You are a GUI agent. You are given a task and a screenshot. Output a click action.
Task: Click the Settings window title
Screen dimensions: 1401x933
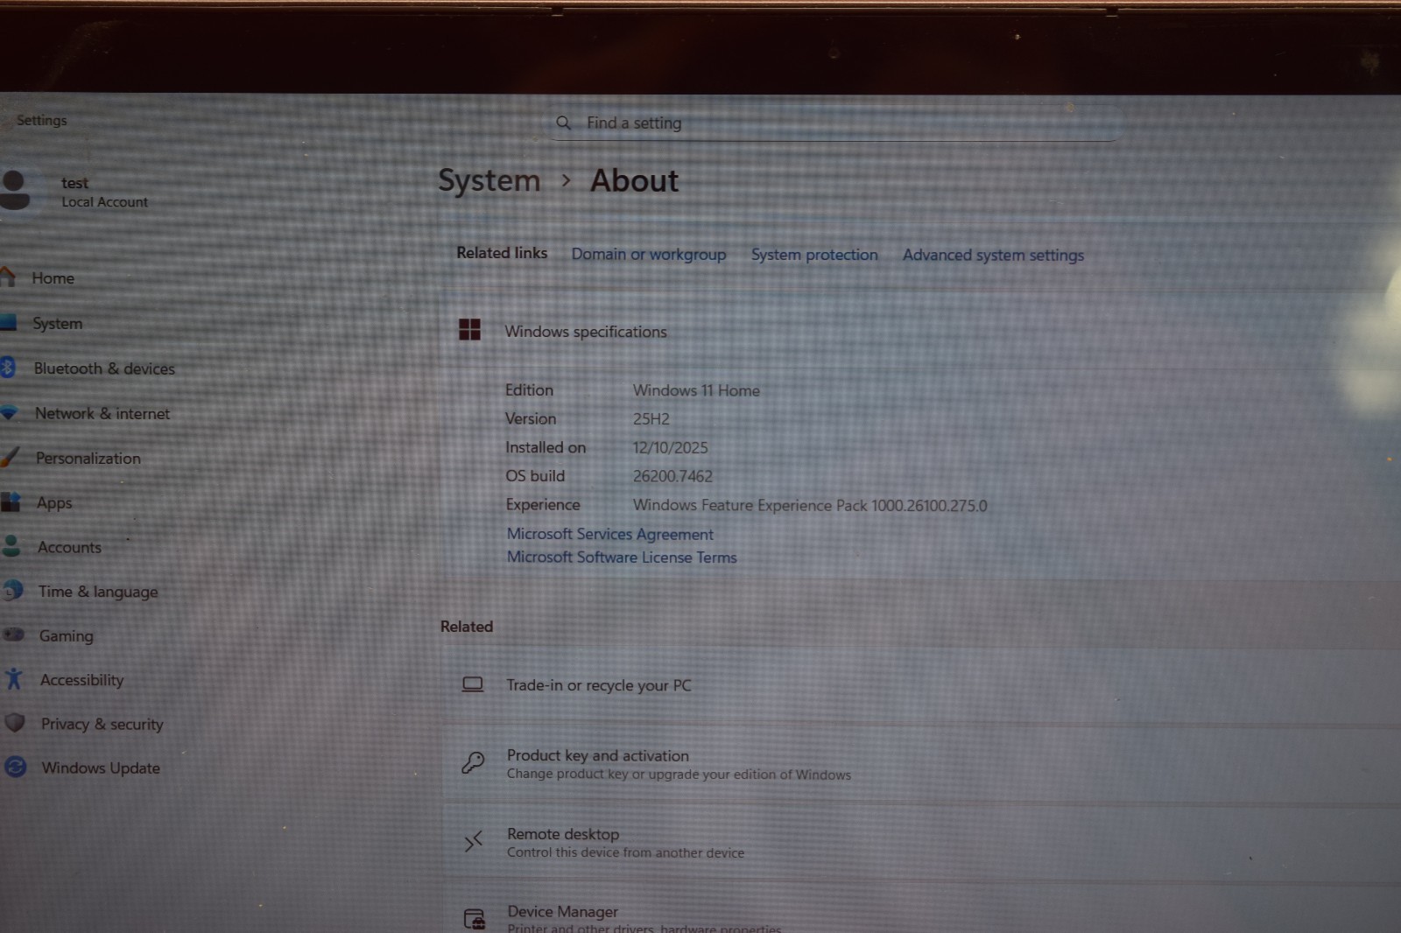pos(41,120)
